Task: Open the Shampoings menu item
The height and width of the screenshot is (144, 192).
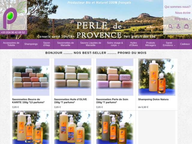Action: pyautogui.click(x=31, y=44)
